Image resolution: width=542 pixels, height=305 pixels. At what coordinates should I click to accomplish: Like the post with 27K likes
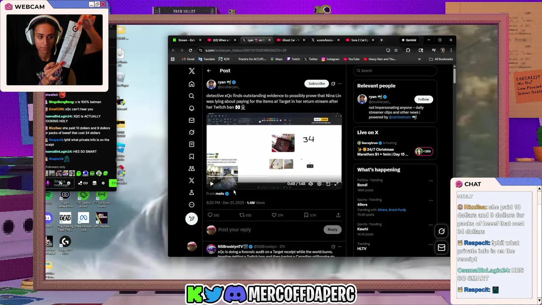[x=274, y=215]
